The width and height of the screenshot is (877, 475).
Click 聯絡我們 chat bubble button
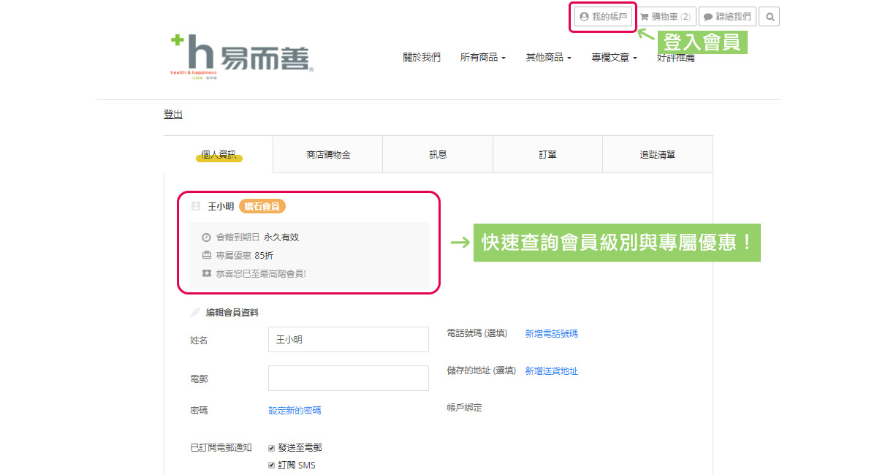pyautogui.click(x=726, y=17)
